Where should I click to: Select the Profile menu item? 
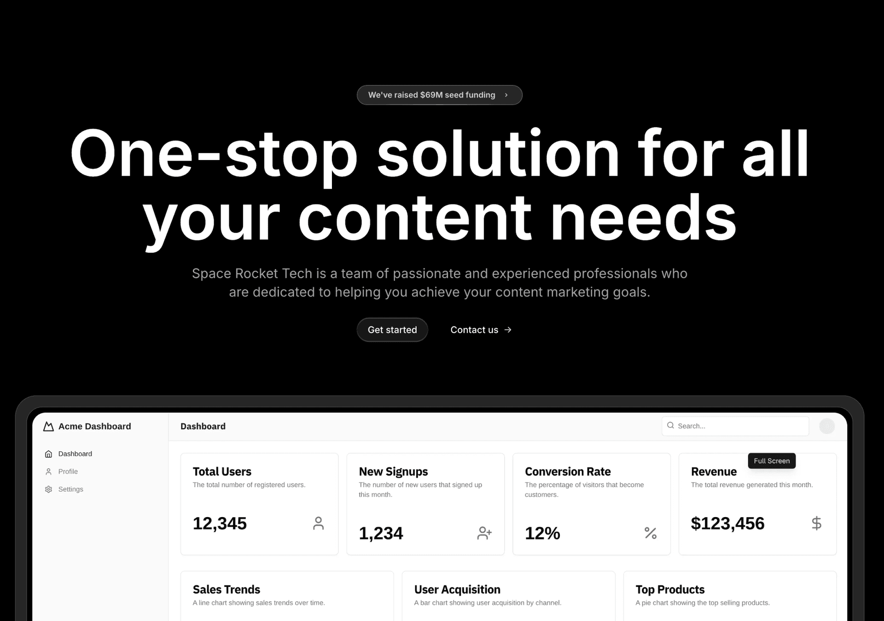[x=68, y=471]
